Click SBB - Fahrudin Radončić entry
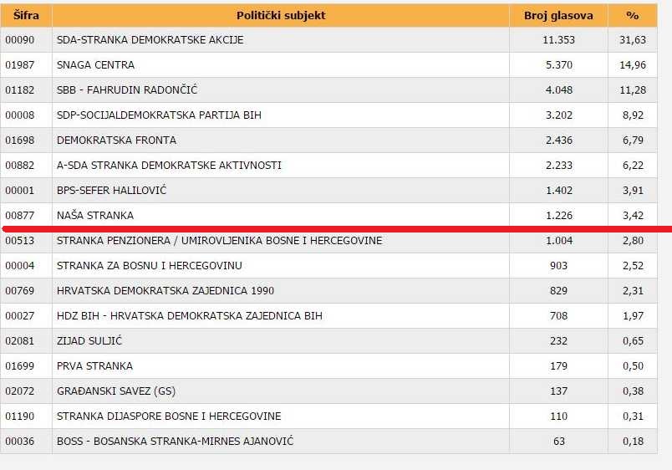This screenshot has height=470, width=672. tap(127, 90)
